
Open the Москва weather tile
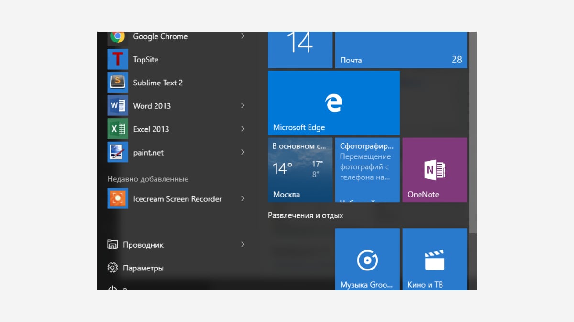(x=300, y=170)
